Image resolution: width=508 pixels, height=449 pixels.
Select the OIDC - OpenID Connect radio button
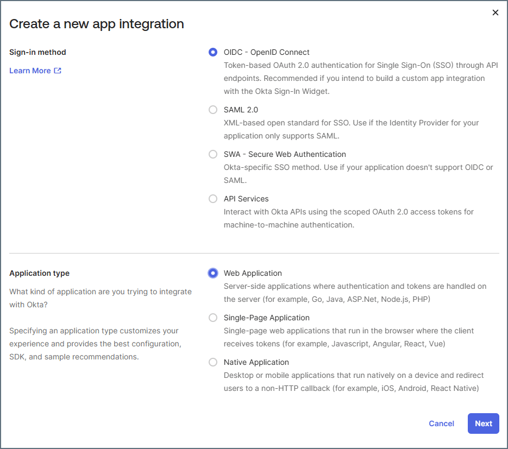213,52
